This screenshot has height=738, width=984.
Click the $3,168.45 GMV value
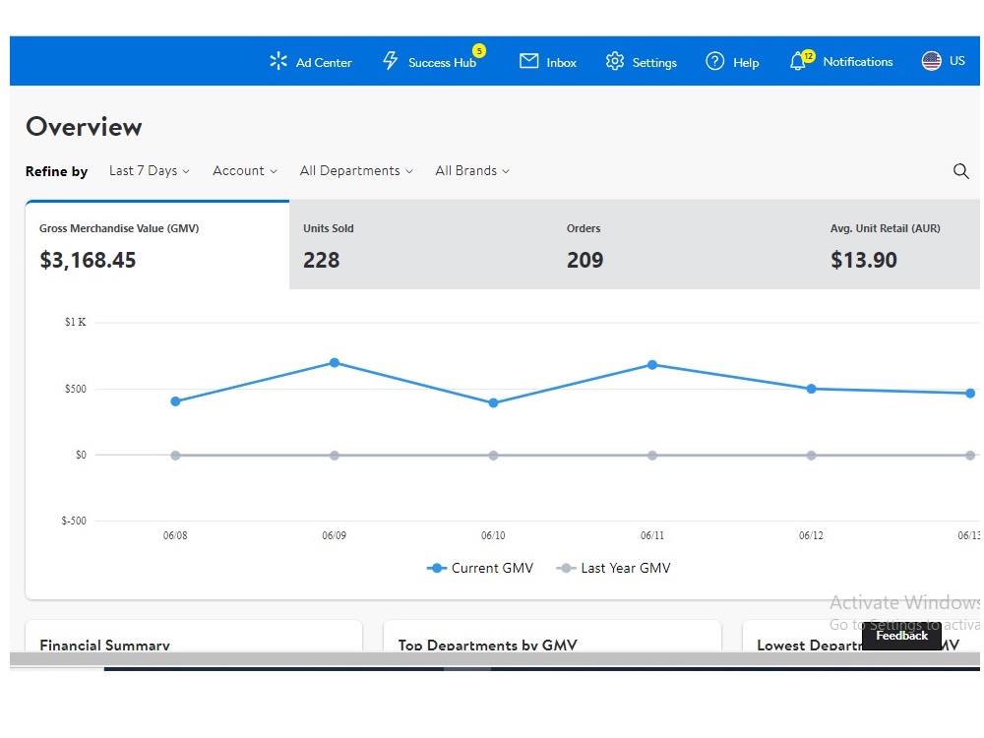pyautogui.click(x=88, y=260)
